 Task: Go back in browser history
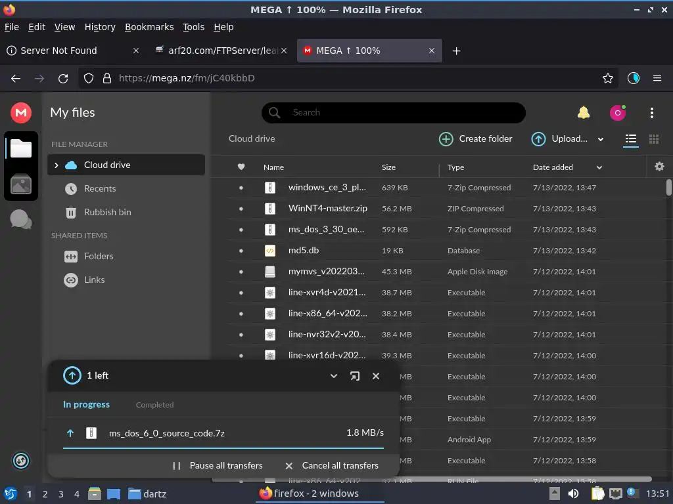[x=16, y=78]
